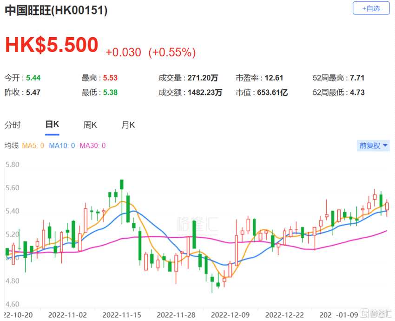Screen dimensions: 395x321
Task: Click the 5.80 price axis label
Action: [x=13, y=164]
